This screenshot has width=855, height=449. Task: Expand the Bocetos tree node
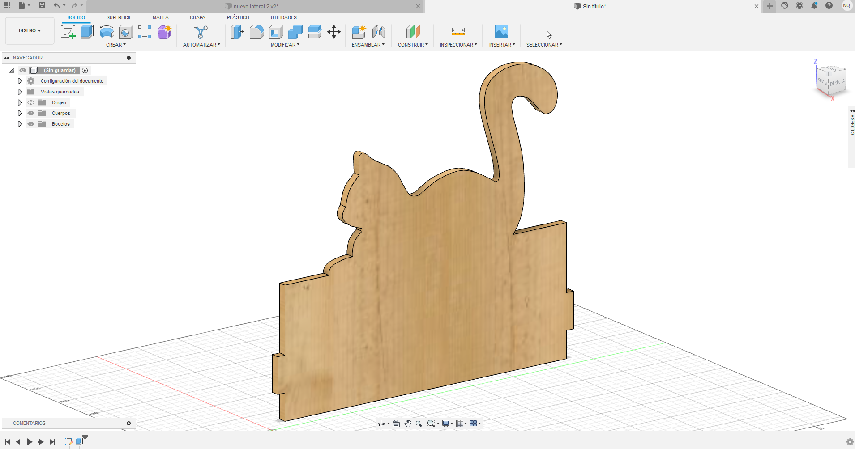click(x=20, y=124)
